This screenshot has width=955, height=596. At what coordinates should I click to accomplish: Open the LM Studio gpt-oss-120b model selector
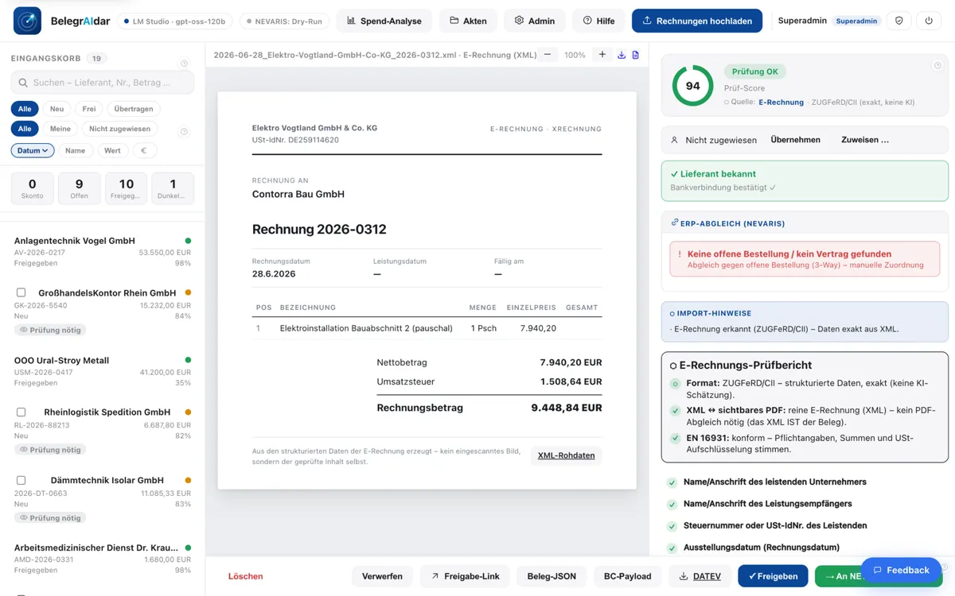[x=175, y=21]
